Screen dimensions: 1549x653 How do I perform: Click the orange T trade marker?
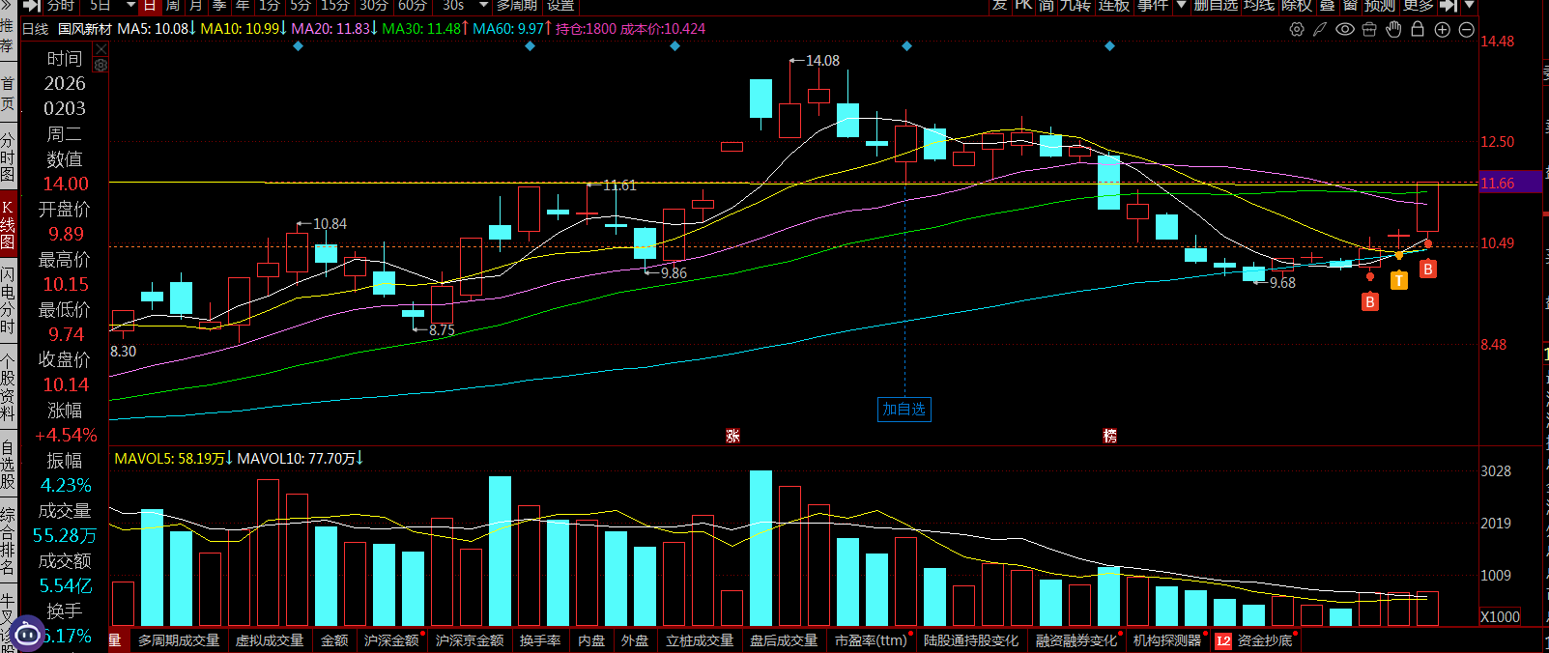tap(1398, 281)
